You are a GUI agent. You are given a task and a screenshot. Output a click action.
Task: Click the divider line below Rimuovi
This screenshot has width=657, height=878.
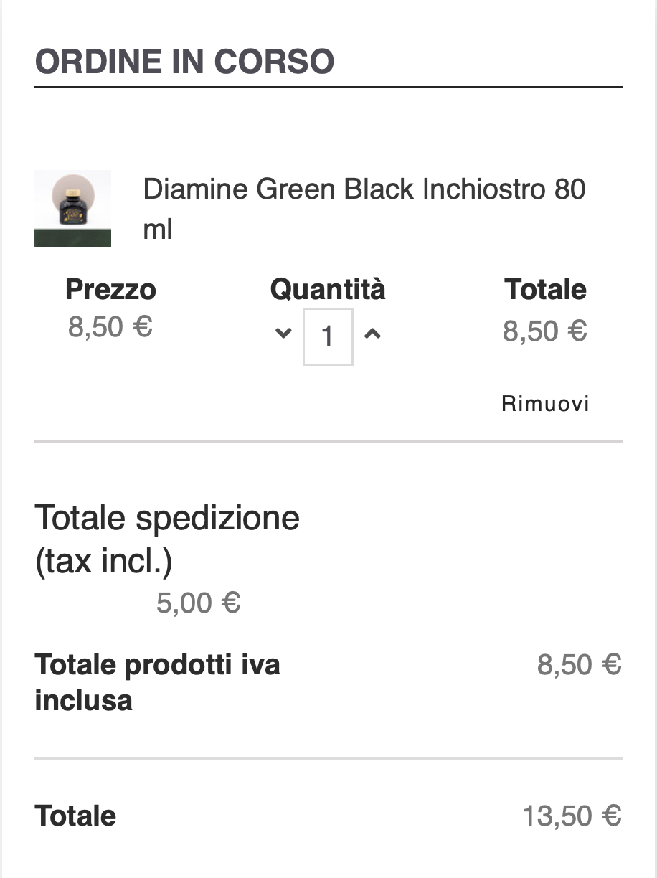coord(328,442)
